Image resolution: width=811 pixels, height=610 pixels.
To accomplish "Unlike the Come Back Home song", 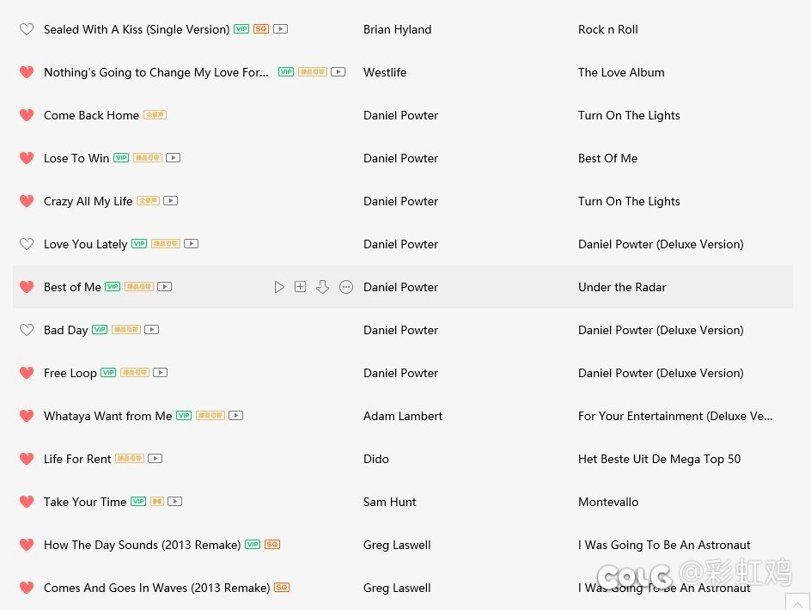I will click(27, 115).
